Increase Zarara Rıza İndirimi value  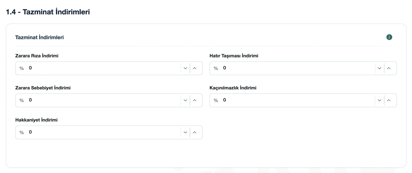[x=195, y=68]
